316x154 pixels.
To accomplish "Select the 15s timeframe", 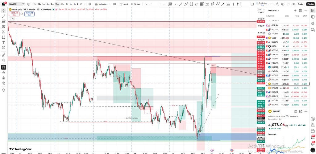I will pyautogui.click(x=35, y=4).
